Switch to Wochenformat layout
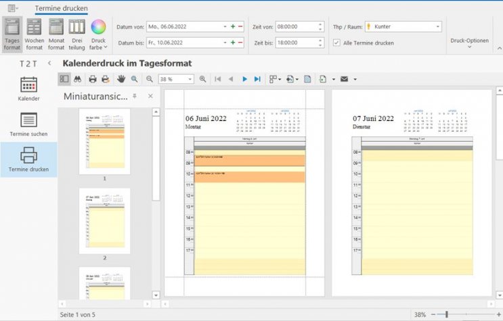The height and width of the screenshot is (321, 503). pyautogui.click(x=34, y=34)
